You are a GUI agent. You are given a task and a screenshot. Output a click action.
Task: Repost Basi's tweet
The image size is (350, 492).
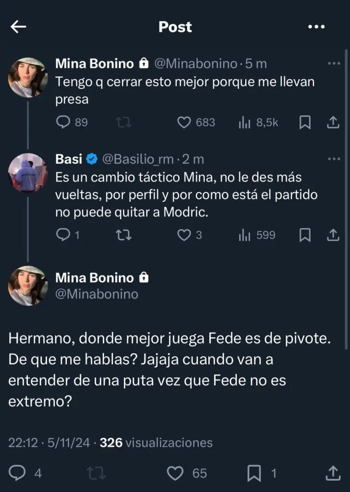(x=124, y=235)
